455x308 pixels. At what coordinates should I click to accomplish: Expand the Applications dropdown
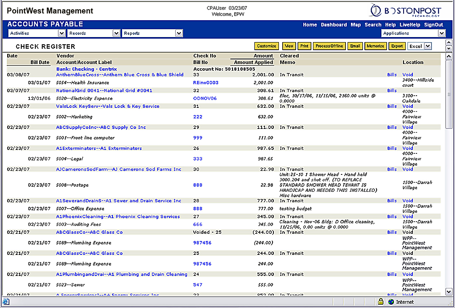coord(413,33)
